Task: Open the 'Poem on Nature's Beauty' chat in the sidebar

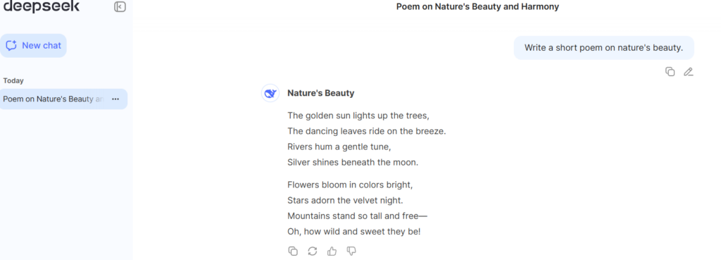Action: pyautogui.click(x=54, y=99)
